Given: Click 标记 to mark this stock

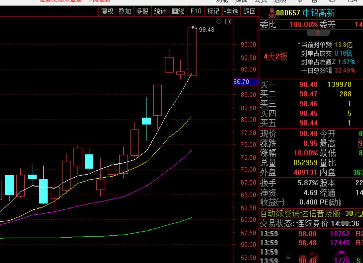Looking at the screenshot, I should click(213, 12).
